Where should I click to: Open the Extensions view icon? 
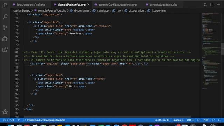(x=5, y=50)
